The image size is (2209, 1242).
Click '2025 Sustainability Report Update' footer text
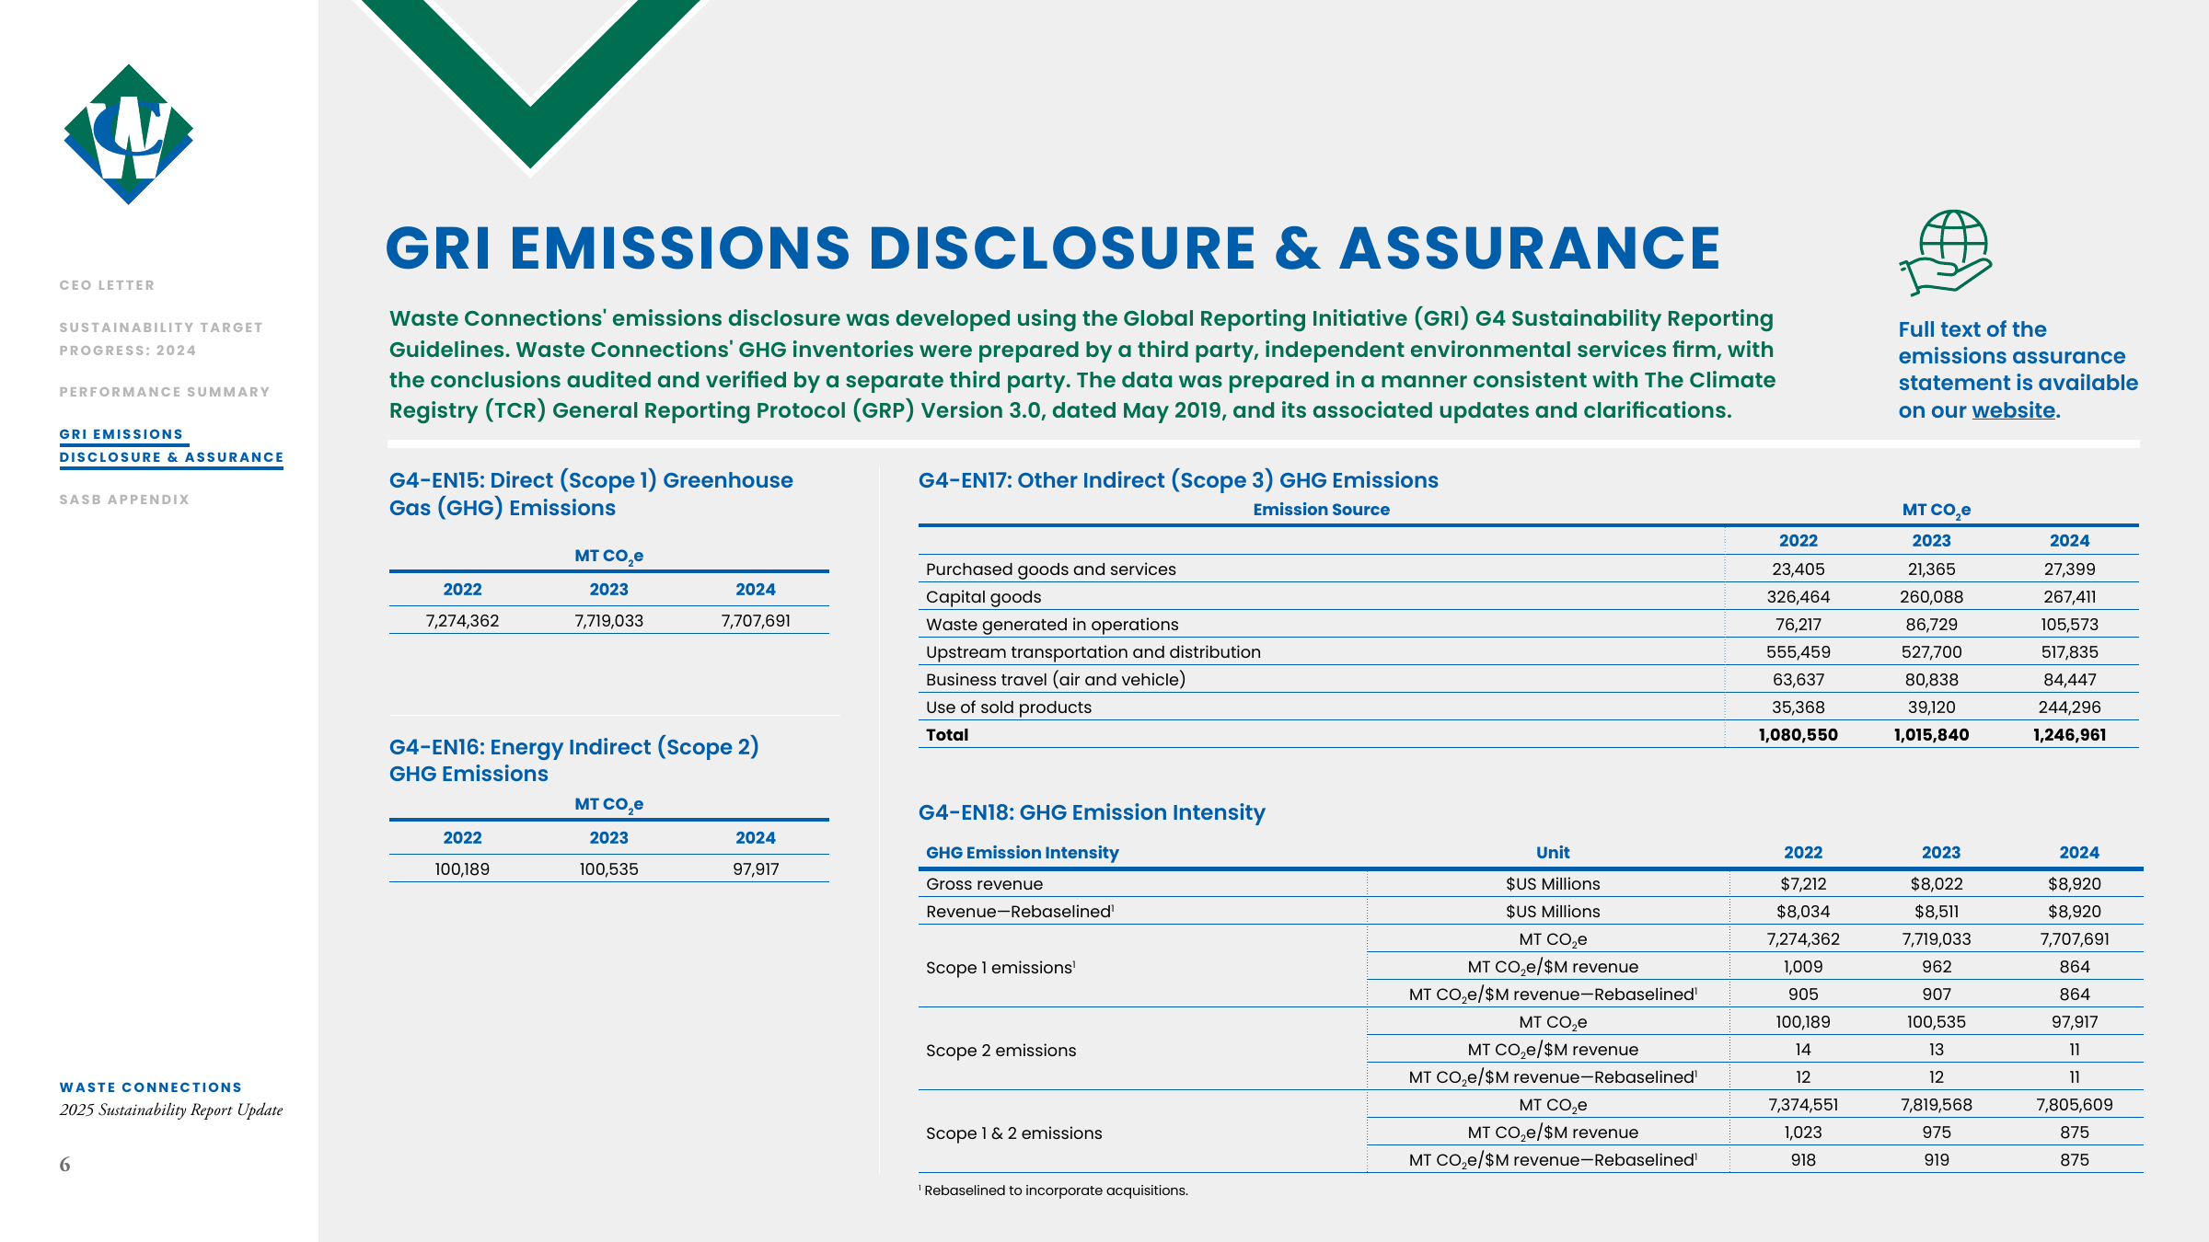171,1110
